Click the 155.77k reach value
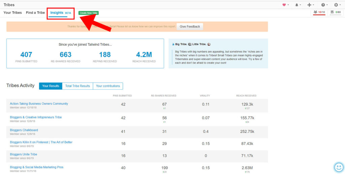Image resolution: width=345 pixels, height=174 pixels. click(x=247, y=118)
